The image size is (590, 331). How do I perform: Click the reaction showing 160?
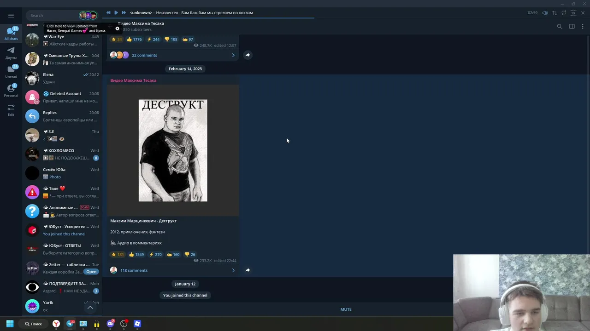click(x=173, y=254)
